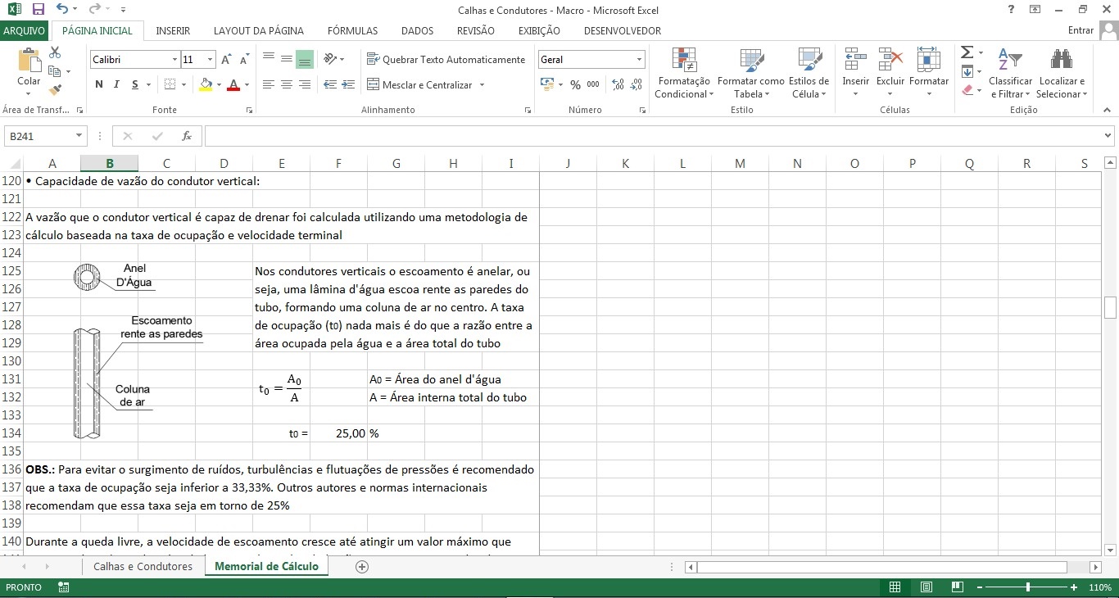Open the Name Box dropdown arrow
This screenshot has width=1119, height=598.
[x=79, y=136]
